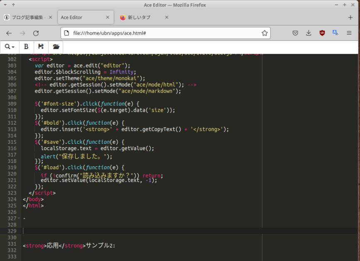Close the Ace Editor tab
Viewport: 360px width, 261px height.
click(x=108, y=17)
